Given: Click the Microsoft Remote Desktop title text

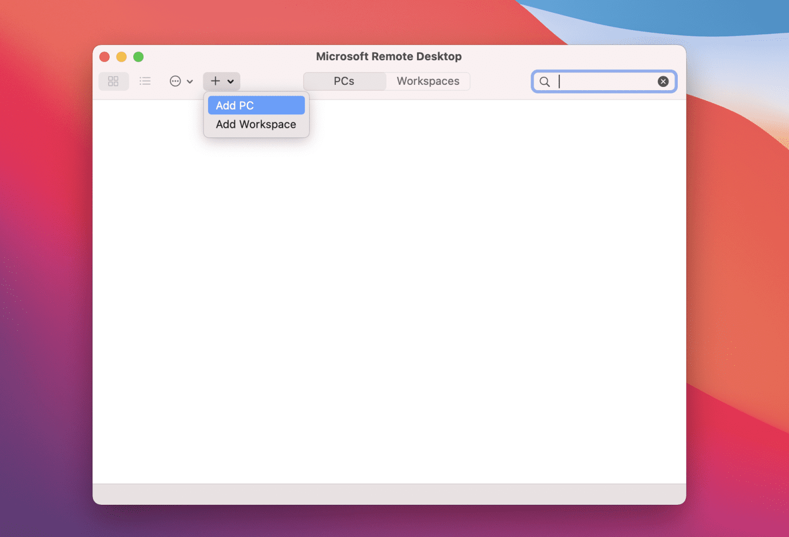Looking at the screenshot, I should (389, 56).
